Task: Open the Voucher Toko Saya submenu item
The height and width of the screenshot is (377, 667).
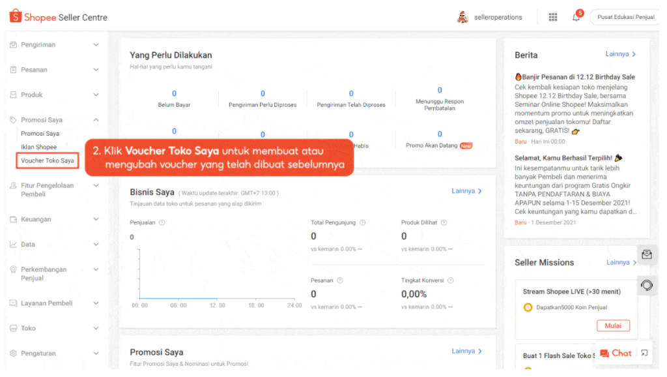Action: (47, 161)
